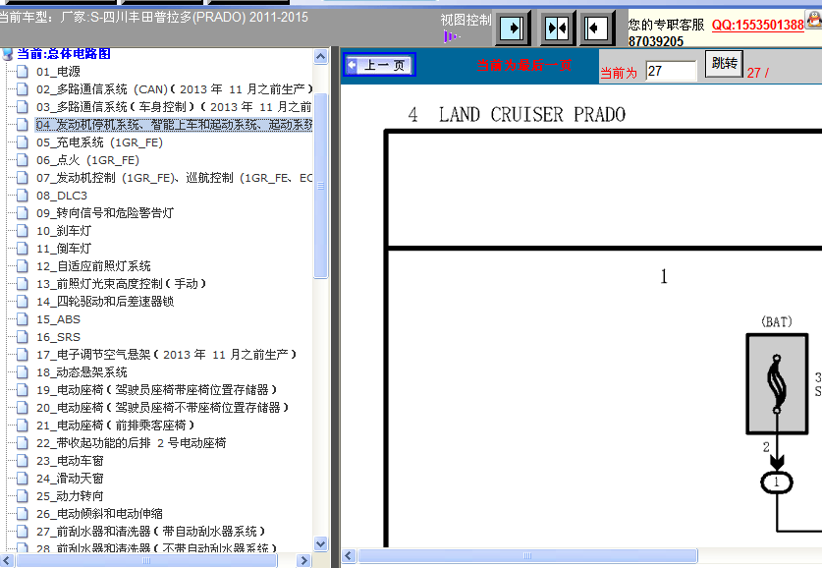Click the fusible link symbol under (BAT)
This screenshot has height=568, width=822.
777,384
